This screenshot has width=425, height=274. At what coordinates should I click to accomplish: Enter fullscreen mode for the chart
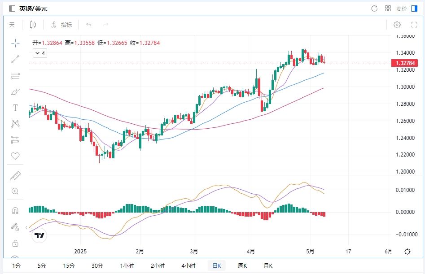414,25
